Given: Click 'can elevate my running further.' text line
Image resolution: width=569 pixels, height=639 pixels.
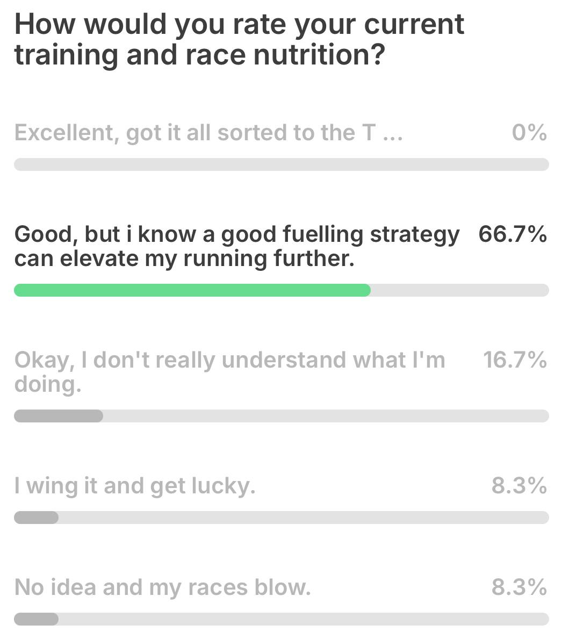Looking at the screenshot, I should tap(184, 259).
